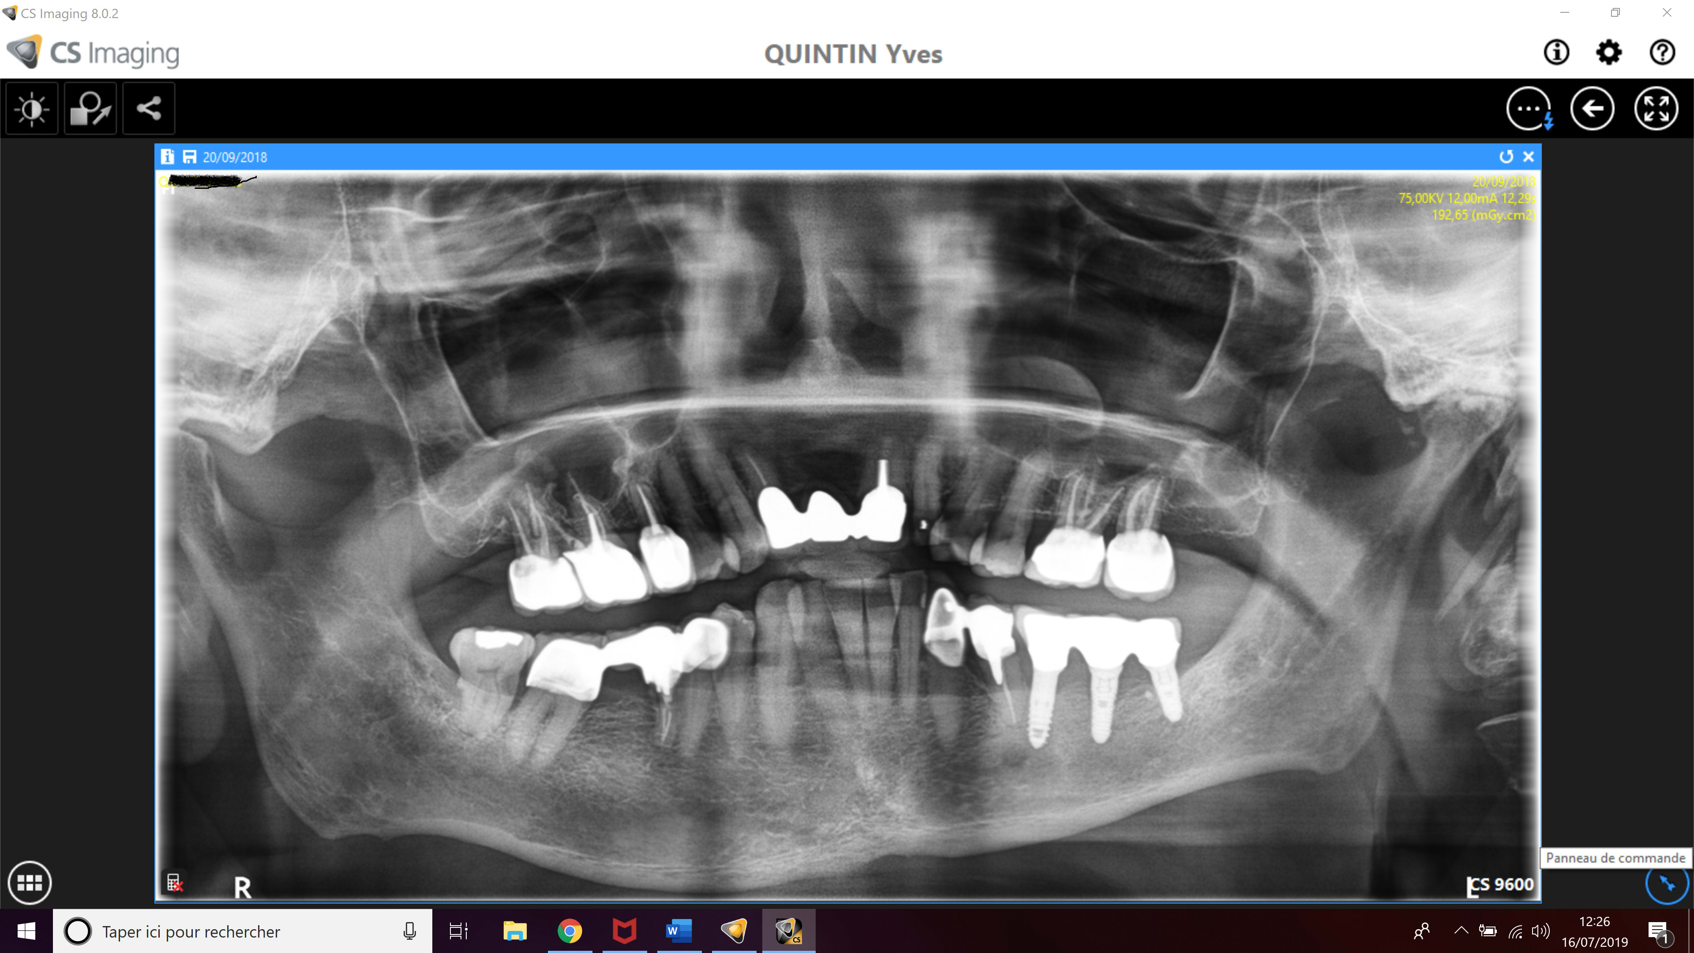Go back with the left arrow button
The image size is (1694, 953).
click(1592, 109)
